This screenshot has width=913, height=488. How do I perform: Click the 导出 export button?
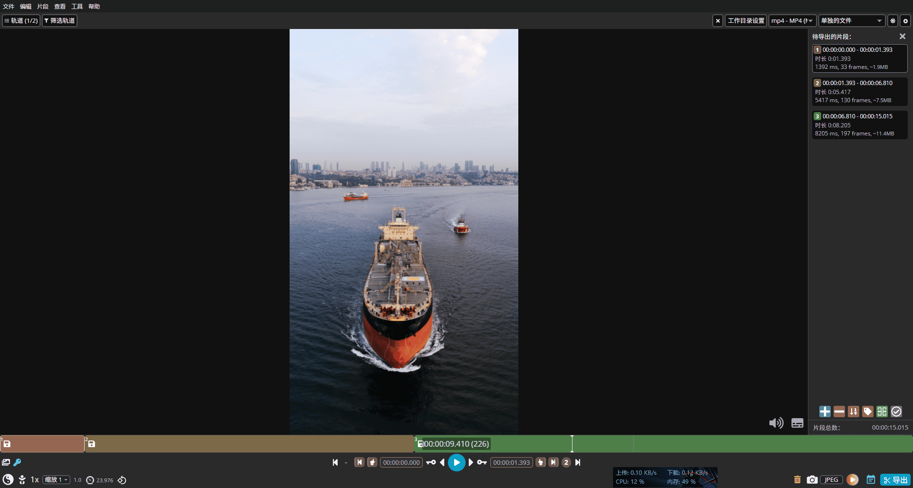tap(895, 480)
